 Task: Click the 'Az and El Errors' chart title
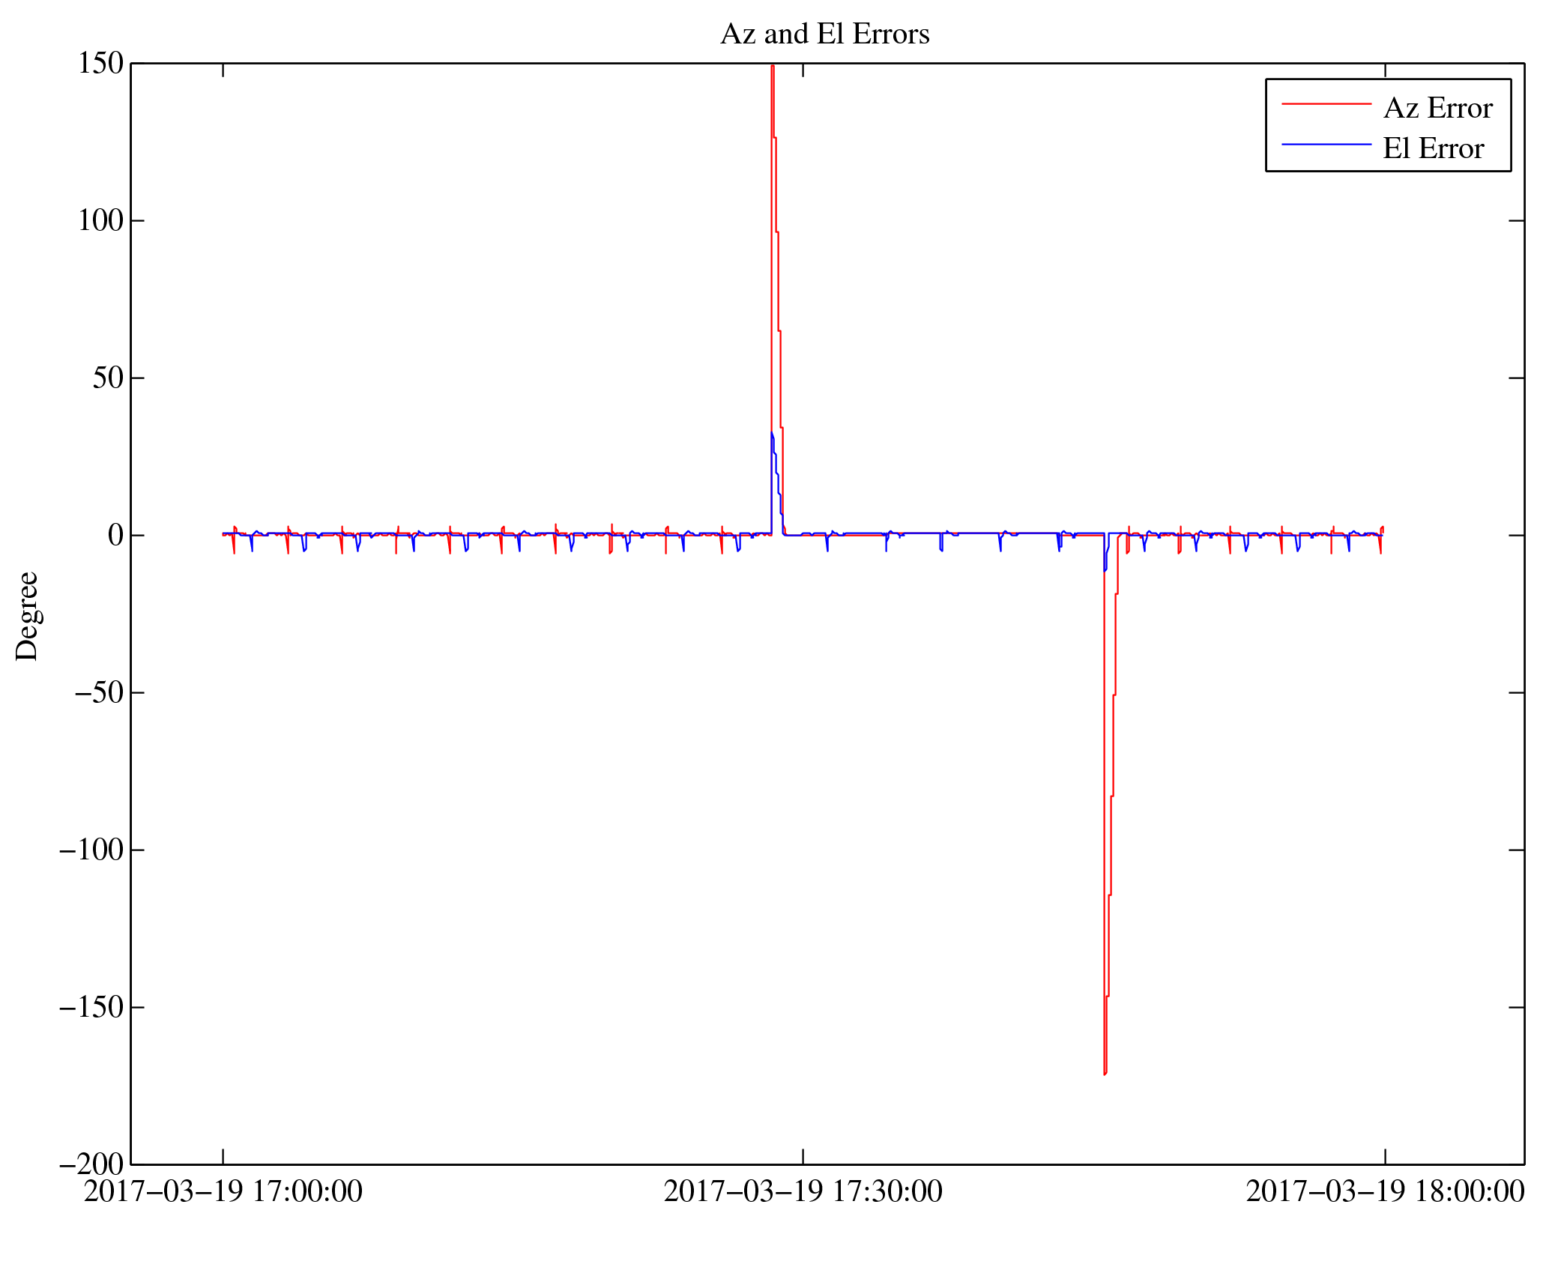(x=824, y=34)
